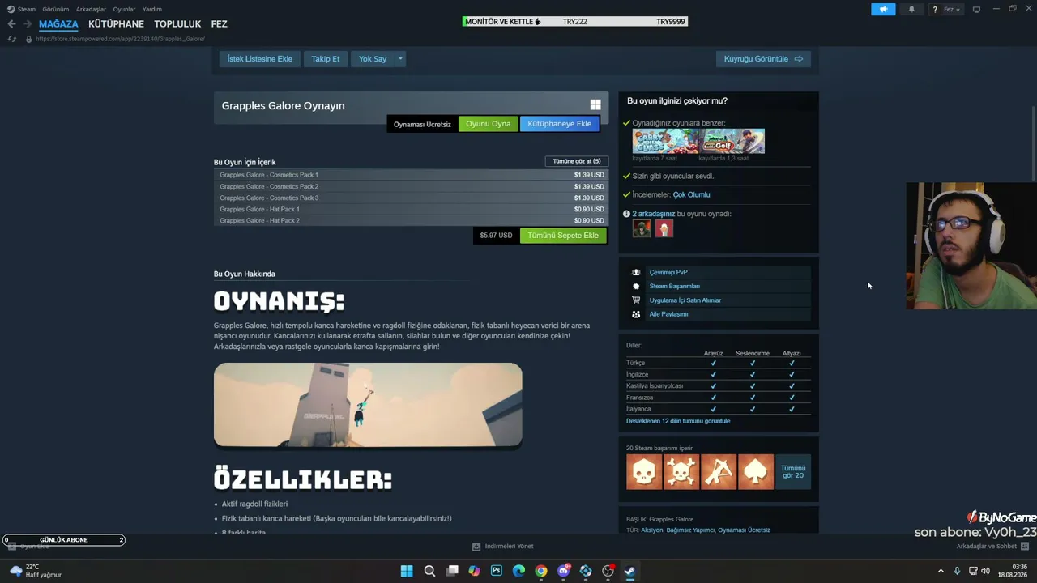
Task: Reload the store page with the refresh icon
Action: [x=11, y=39]
